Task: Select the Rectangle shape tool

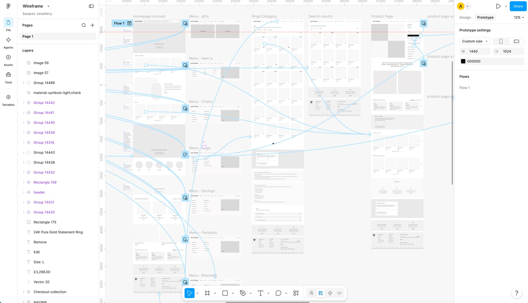Action: (x=225, y=293)
